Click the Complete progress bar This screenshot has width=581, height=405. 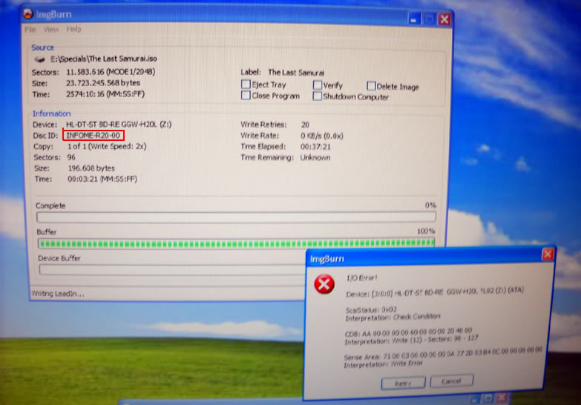tap(236, 217)
